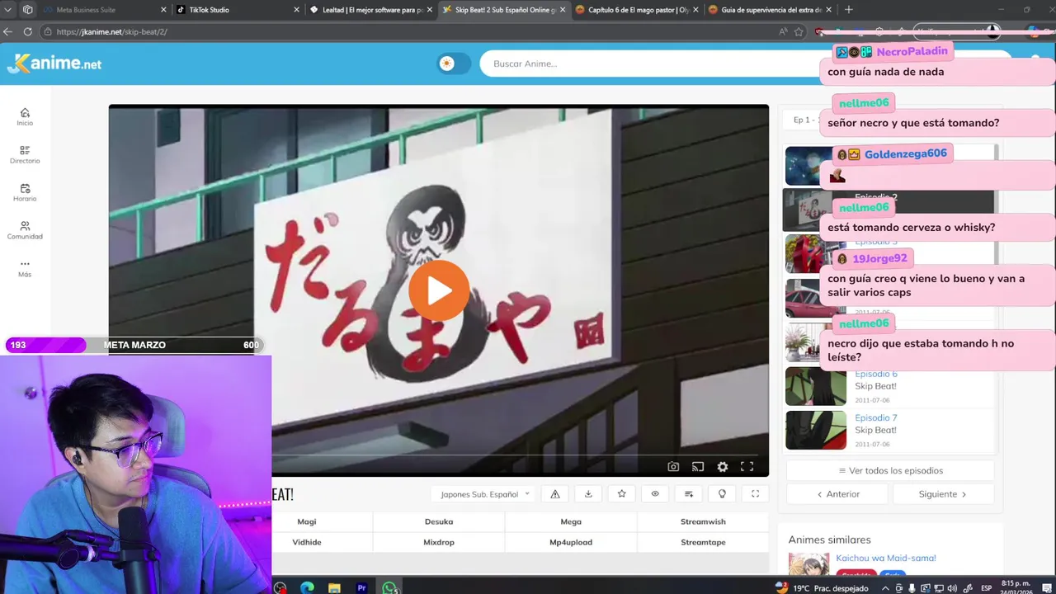
Task: Open File Explorer from the taskbar
Action: coord(334,587)
